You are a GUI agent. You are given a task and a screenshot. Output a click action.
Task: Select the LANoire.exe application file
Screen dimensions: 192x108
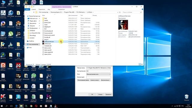[x=71, y=44]
